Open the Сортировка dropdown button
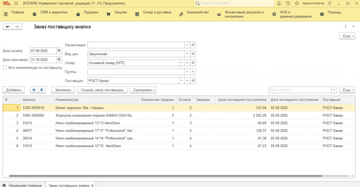 (143, 90)
